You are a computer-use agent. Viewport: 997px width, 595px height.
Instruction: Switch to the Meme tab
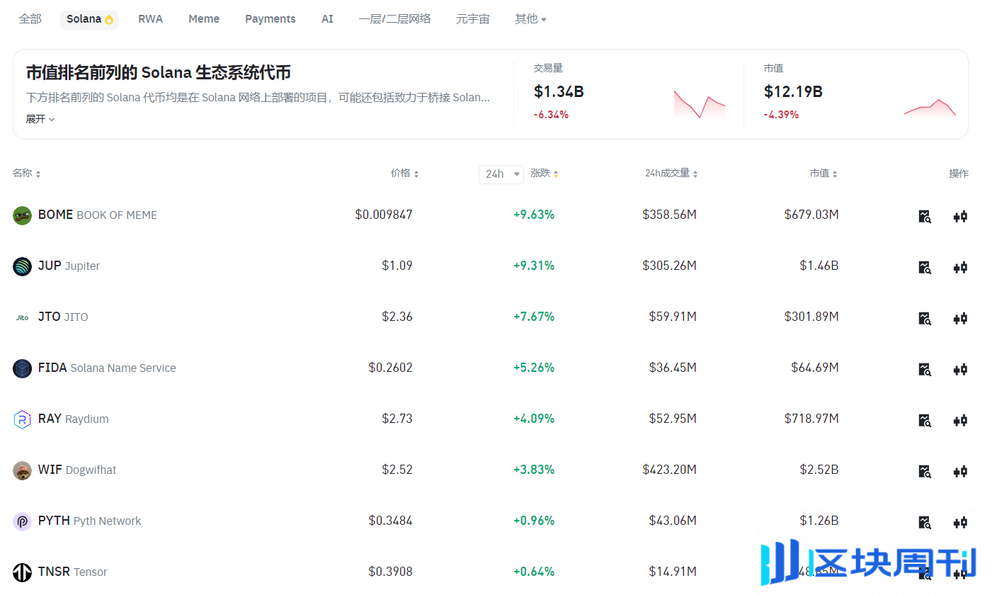coord(204,19)
